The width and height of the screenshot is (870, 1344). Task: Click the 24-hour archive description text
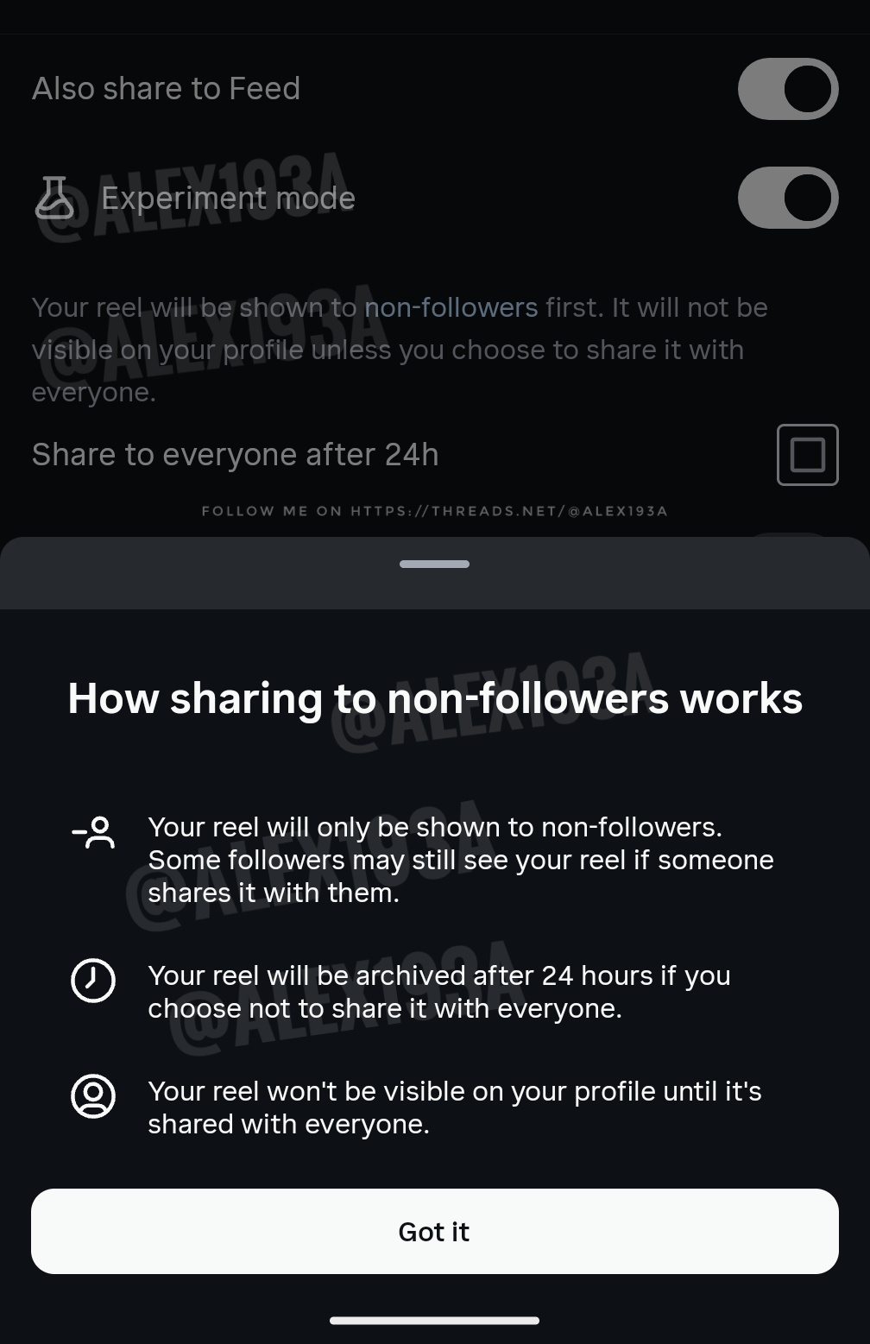(439, 991)
